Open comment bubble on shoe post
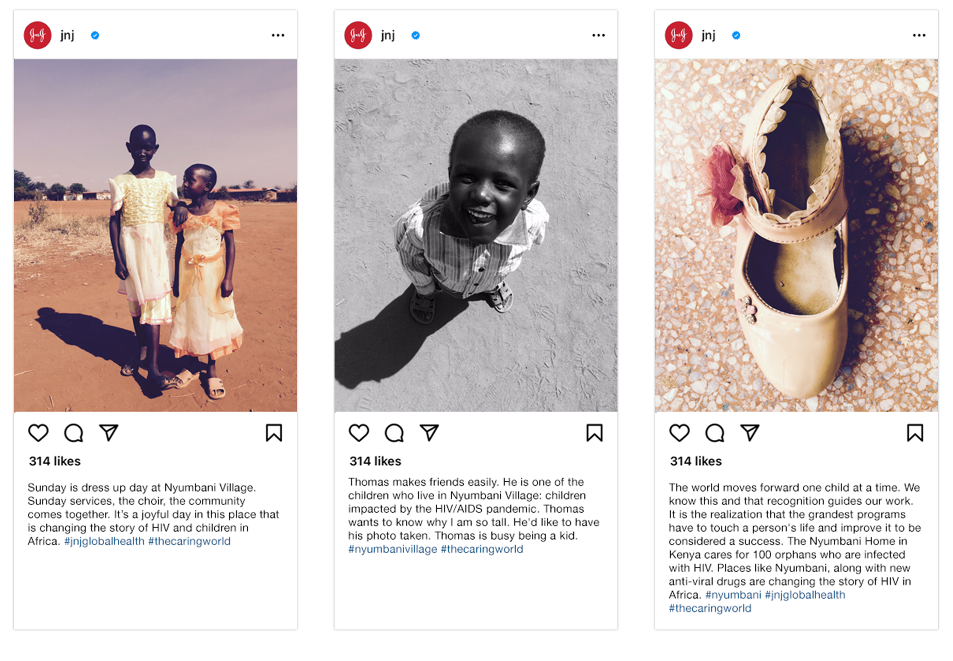Screen dimensions: 953x661 [x=715, y=433]
